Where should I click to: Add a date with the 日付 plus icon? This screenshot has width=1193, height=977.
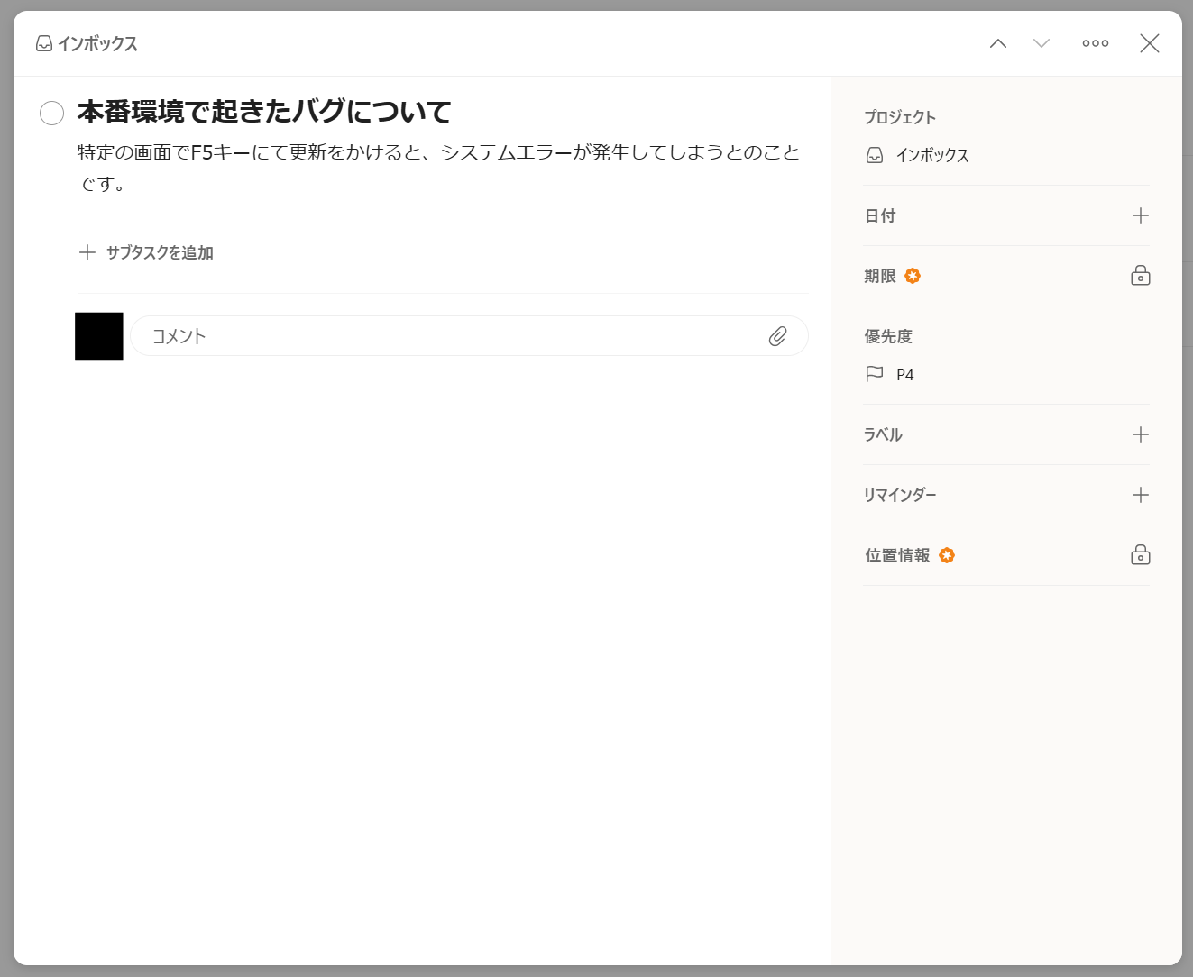[1141, 215]
